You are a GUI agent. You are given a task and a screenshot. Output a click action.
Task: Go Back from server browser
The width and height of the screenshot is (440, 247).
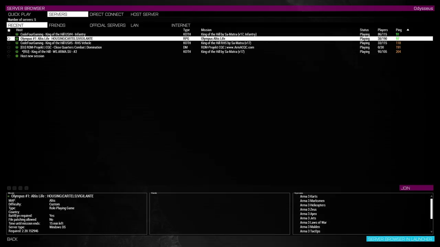[x=12, y=239]
